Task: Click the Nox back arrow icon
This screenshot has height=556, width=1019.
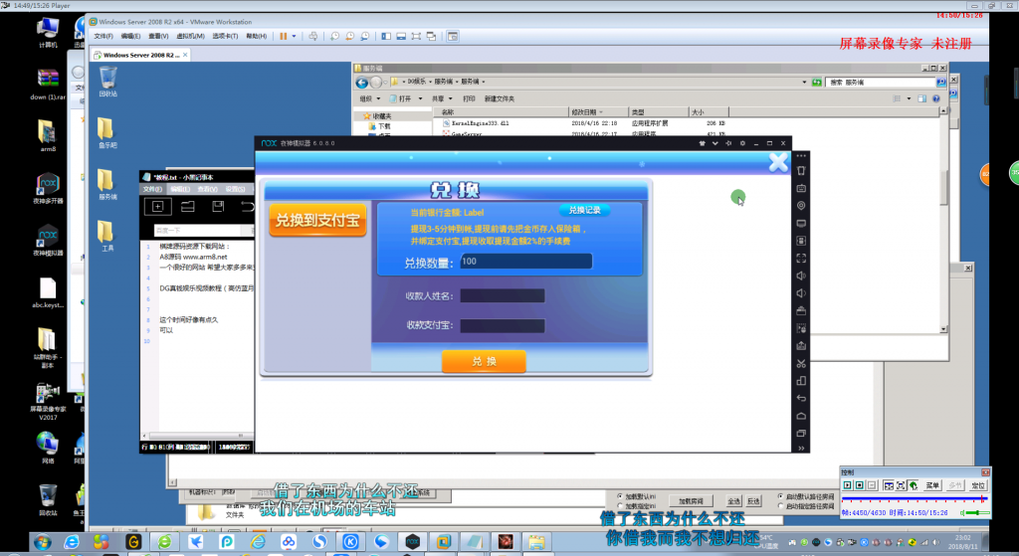Action: pos(801,398)
